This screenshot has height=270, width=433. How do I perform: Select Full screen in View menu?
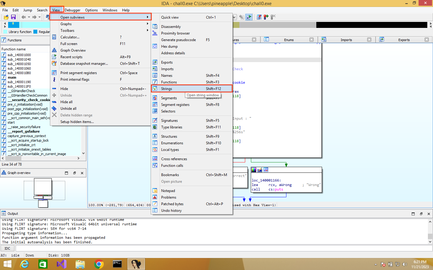click(100, 43)
